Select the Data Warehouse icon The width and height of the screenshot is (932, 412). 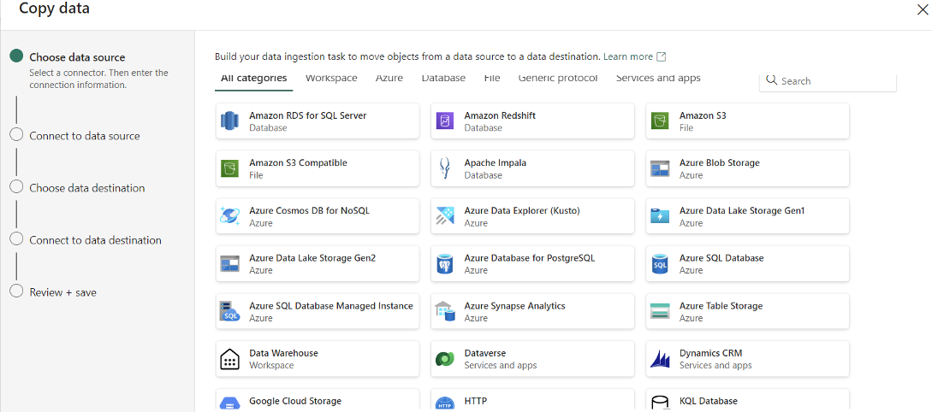tap(229, 359)
